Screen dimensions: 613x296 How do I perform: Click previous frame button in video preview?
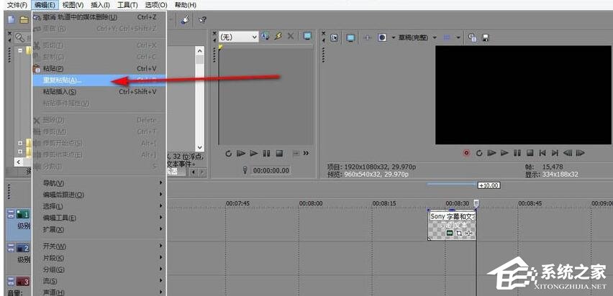click(x=568, y=153)
